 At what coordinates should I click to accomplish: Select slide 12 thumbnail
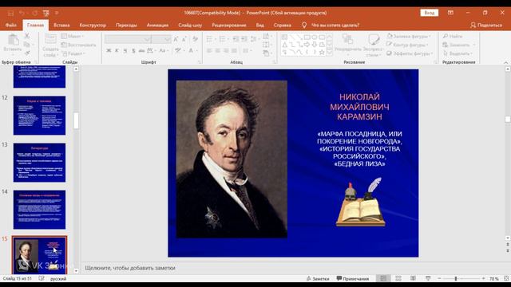39,116
